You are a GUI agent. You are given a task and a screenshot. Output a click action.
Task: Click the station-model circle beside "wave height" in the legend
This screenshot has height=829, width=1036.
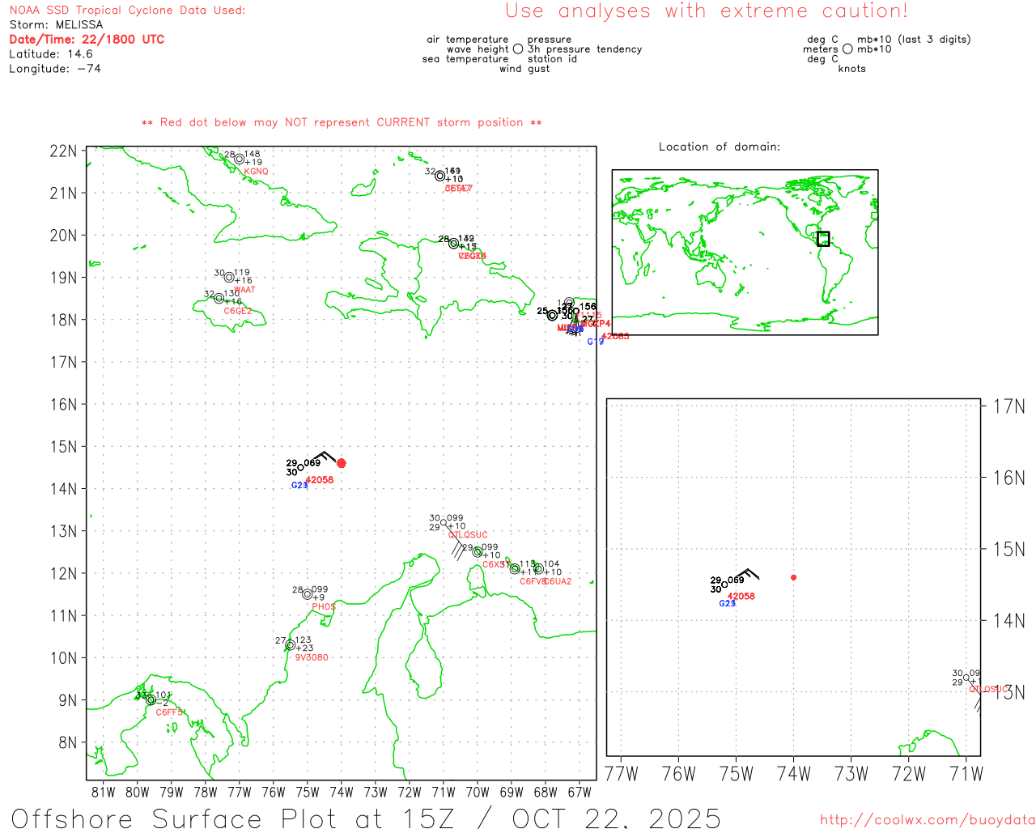(x=518, y=49)
